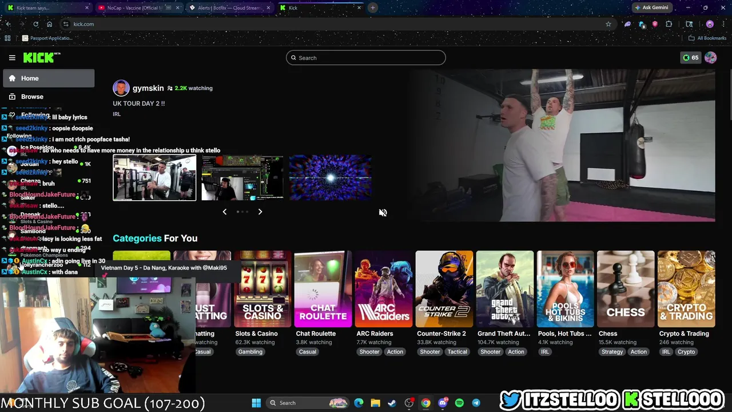Launch Microsoft Edge from taskbar
This screenshot has width=732, height=412.
(x=359, y=403)
